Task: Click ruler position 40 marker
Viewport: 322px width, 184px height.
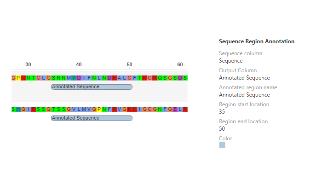Action: pyautogui.click(x=79, y=65)
